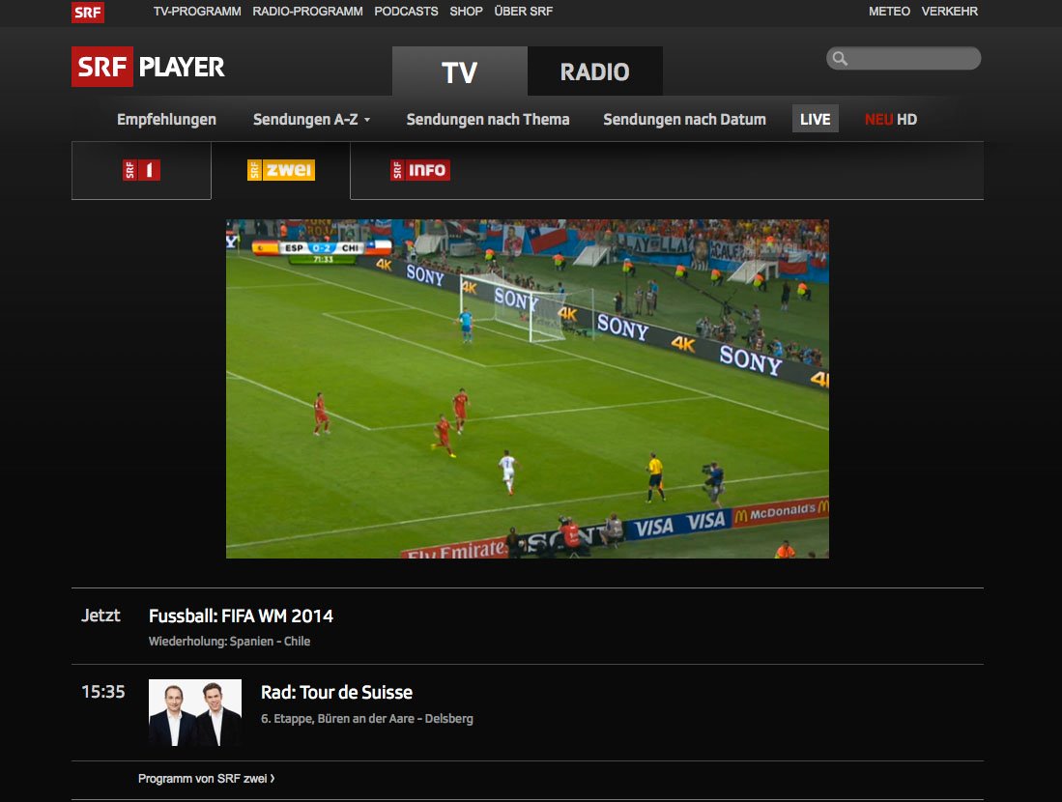This screenshot has height=802, width=1062.
Task: Select the LIVE button
Action: tap(816, 119)
